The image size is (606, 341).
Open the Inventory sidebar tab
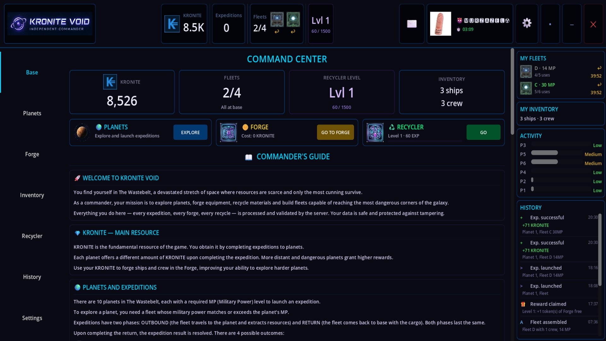tap(32, 195)
